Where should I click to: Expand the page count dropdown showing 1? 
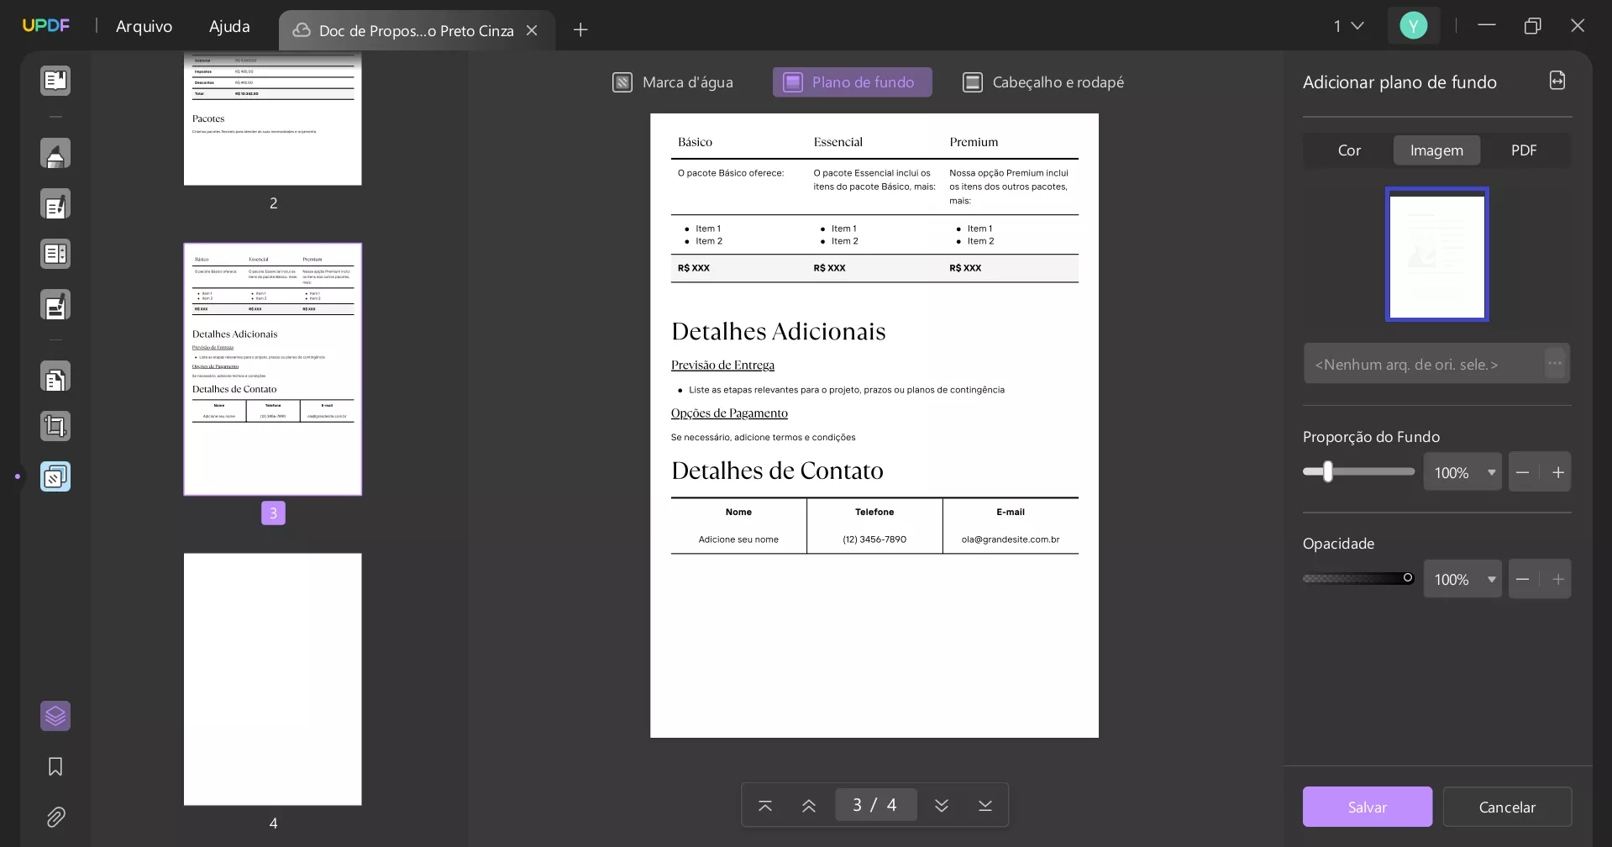pyautogui.click(x=1348, y=26)
